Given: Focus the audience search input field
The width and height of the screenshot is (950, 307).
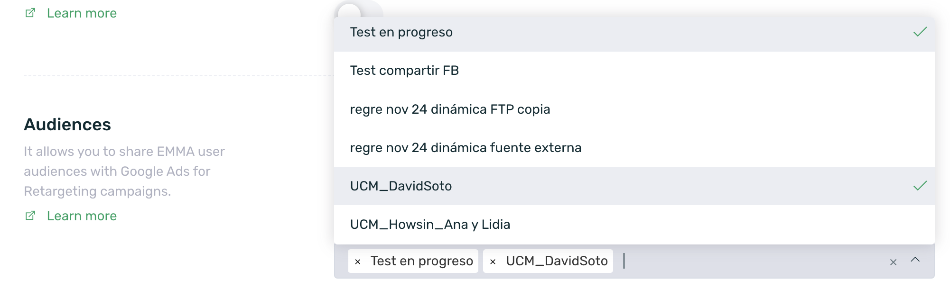Looking at the screenshot, I should pyautogui.click(x=750, y=261).
